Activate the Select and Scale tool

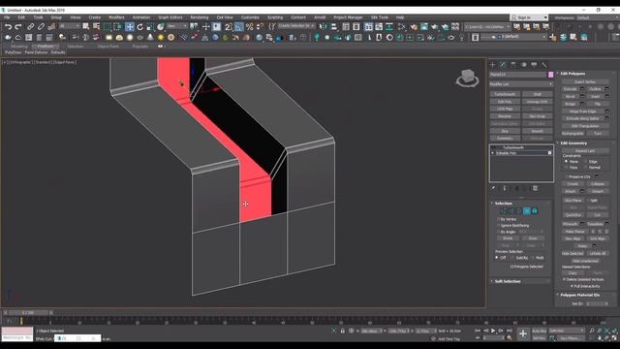[x=150, y=27]
